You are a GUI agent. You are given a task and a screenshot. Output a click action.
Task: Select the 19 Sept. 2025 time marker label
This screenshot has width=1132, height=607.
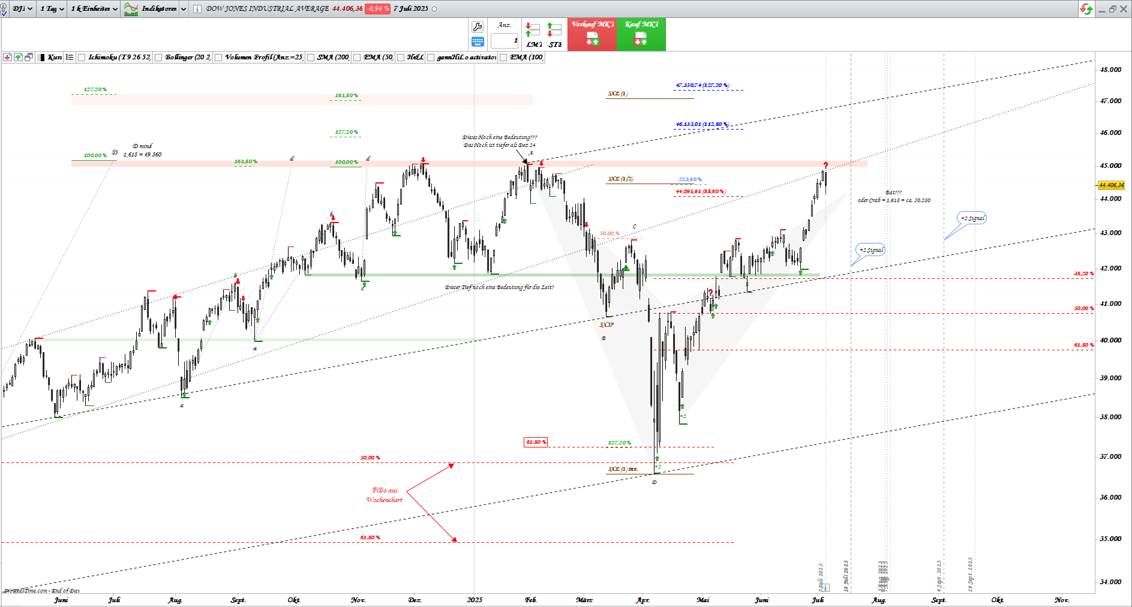tap(970, 575)
